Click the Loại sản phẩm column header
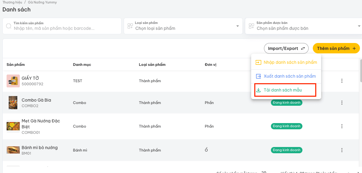Viewport: 362px width, 173px height. (x=152, y=64)
